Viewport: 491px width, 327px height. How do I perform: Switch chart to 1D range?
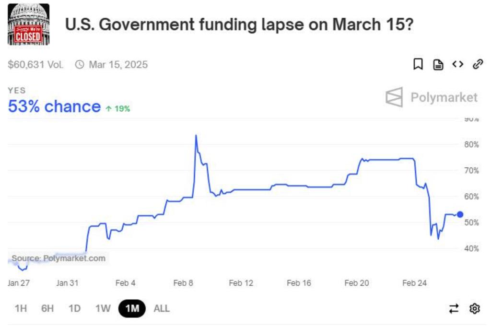(x=74, y=308)
